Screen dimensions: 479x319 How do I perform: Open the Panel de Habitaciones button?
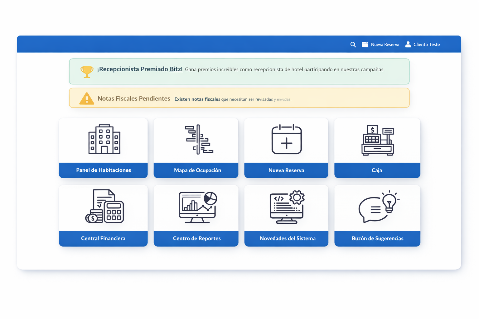[103, 170]
